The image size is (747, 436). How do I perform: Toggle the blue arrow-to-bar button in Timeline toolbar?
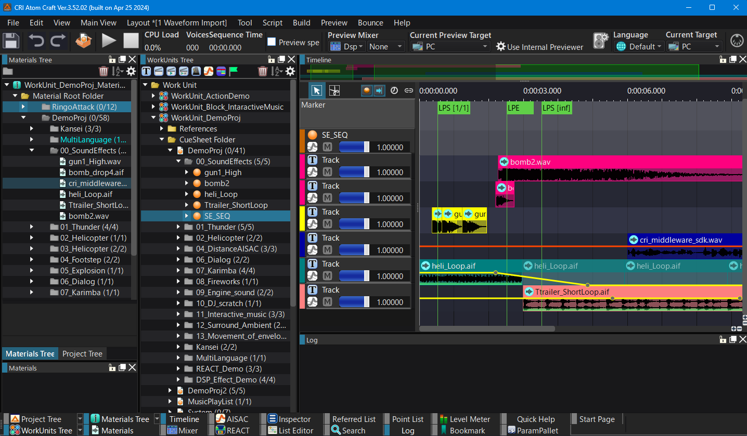click(379, 90)
